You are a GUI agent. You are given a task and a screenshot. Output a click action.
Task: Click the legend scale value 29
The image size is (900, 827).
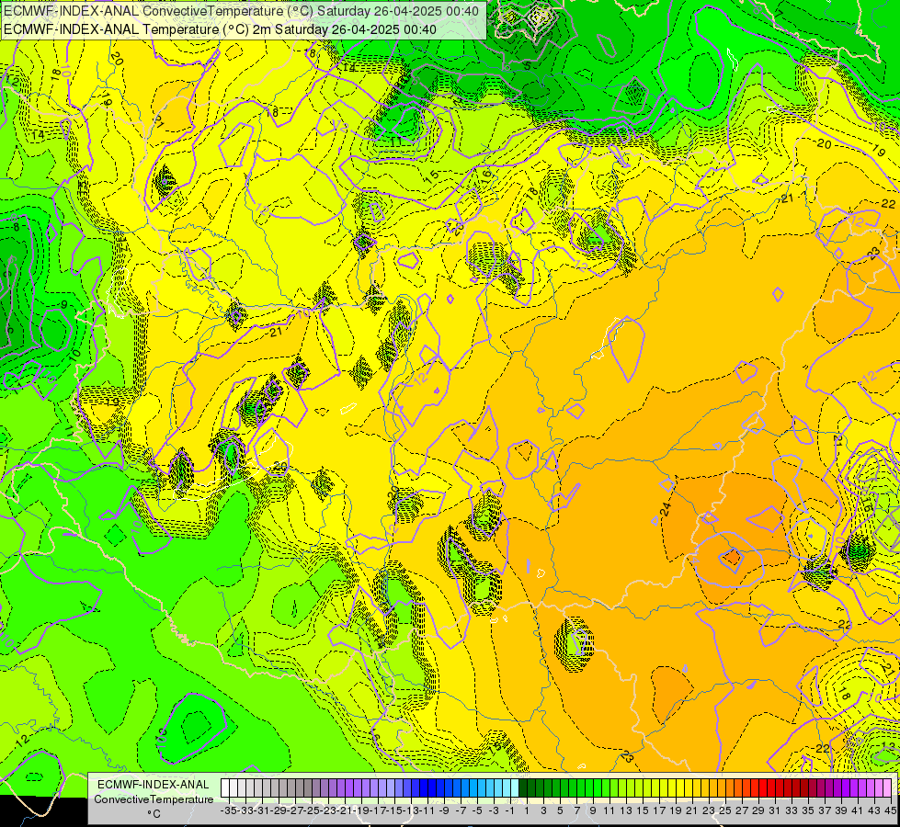[x=758, y=810]
